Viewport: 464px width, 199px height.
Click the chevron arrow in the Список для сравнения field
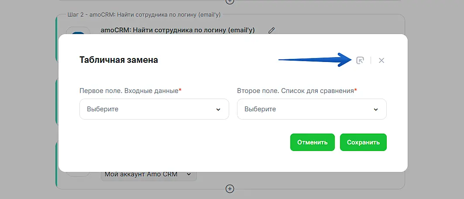point(376,109)
